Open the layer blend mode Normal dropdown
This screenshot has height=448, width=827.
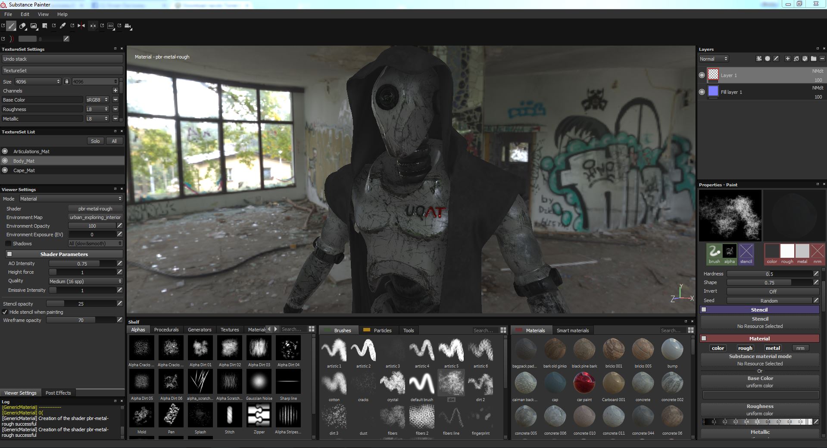tap(713, 59)
